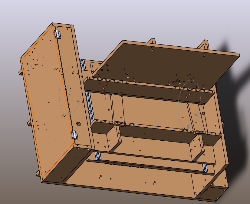
Task: Select the slotted handle on right bracket
Action: 200,132
